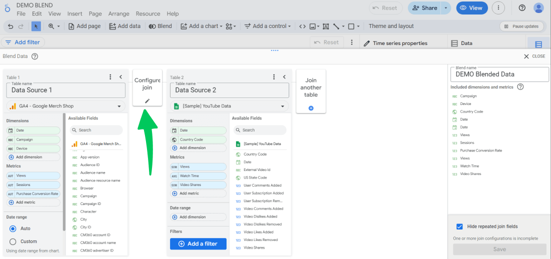Open Table 1 three-dot options menu
Screen dimensions: 551x259
pos(110,77)
